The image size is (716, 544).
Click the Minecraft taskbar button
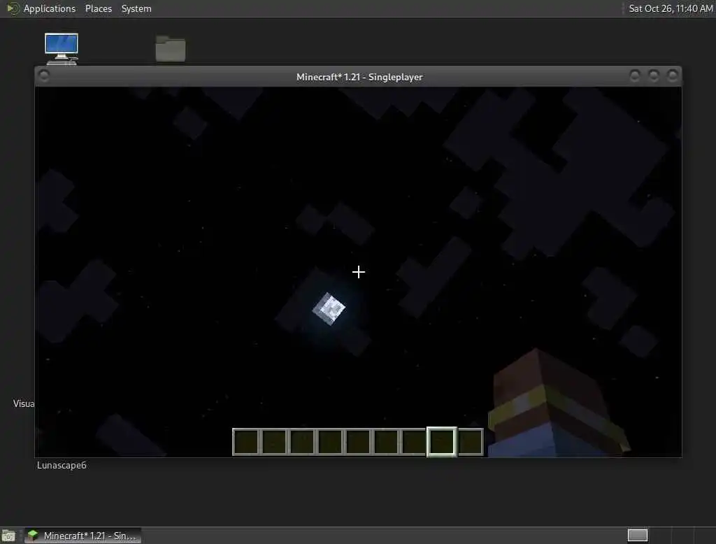pos(83,536)
